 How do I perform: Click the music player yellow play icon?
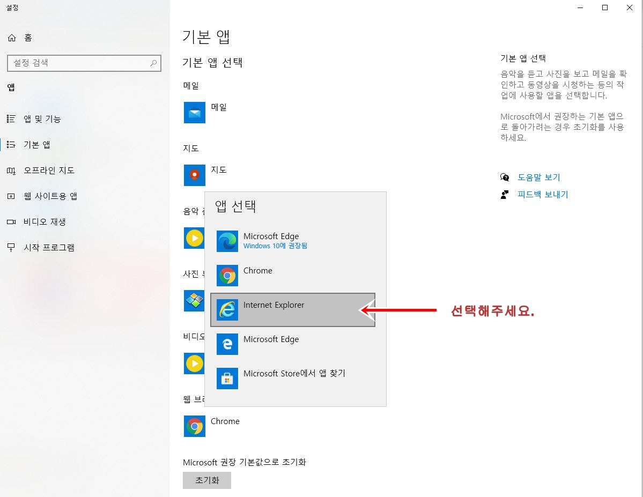click(x=194, y=238)
